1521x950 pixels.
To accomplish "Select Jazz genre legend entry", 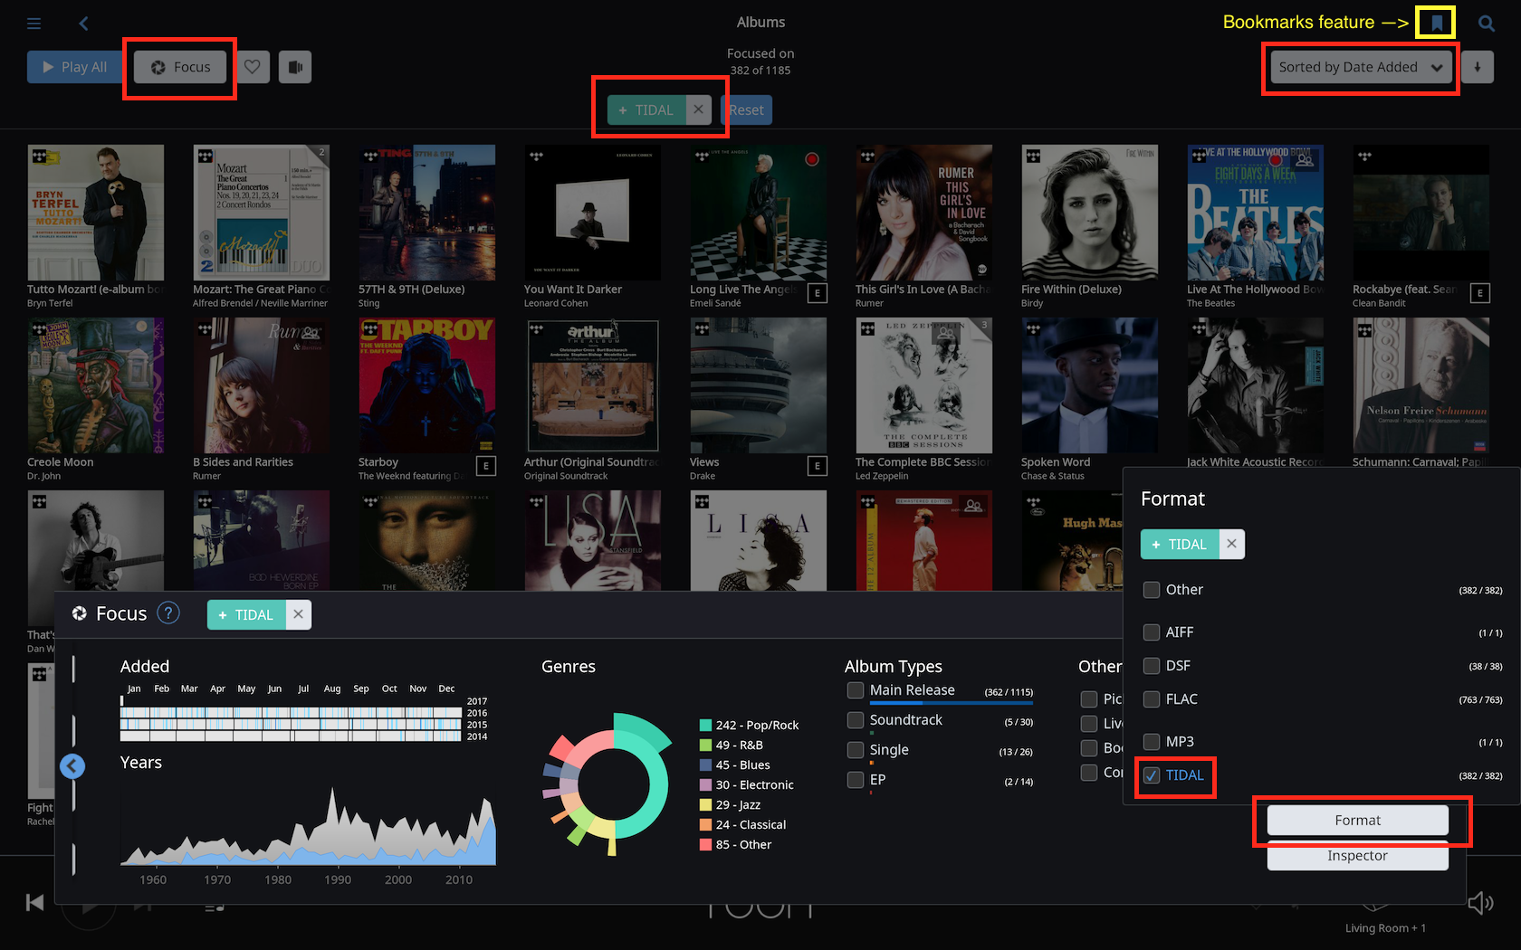I will click(x=730, y=804).
